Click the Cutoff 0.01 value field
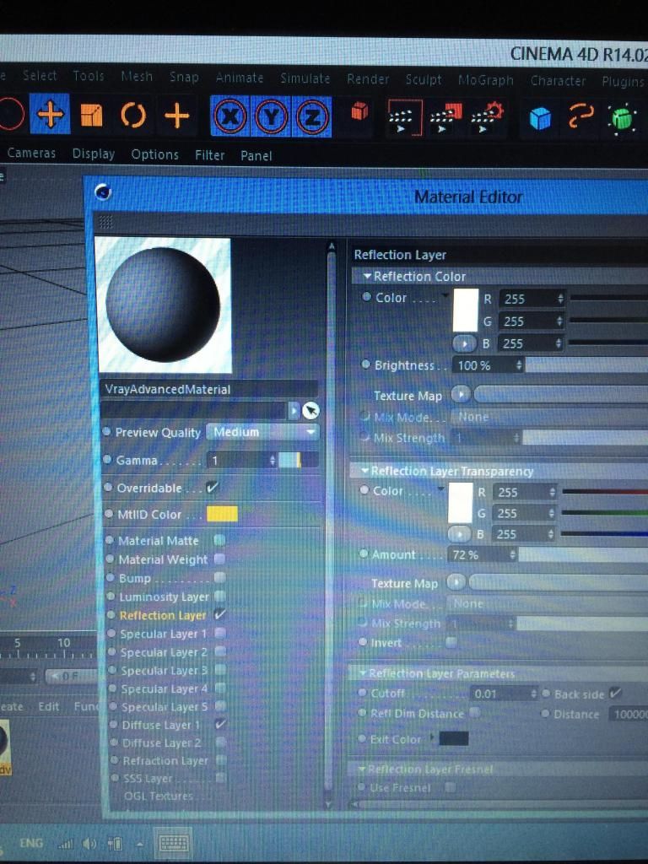The height and width of the screenshot is (864, 648). pos(503,694)
